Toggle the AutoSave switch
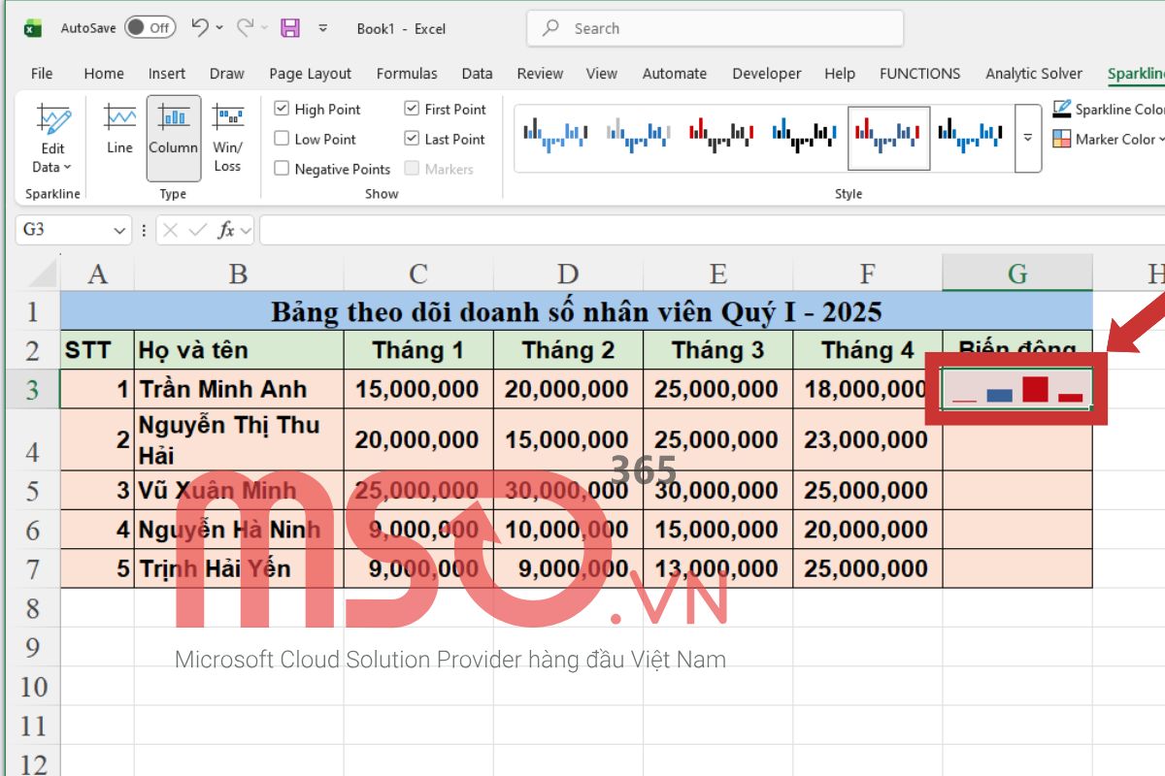The height and width of the screenshot is (776, 1165). coord(150,28)
